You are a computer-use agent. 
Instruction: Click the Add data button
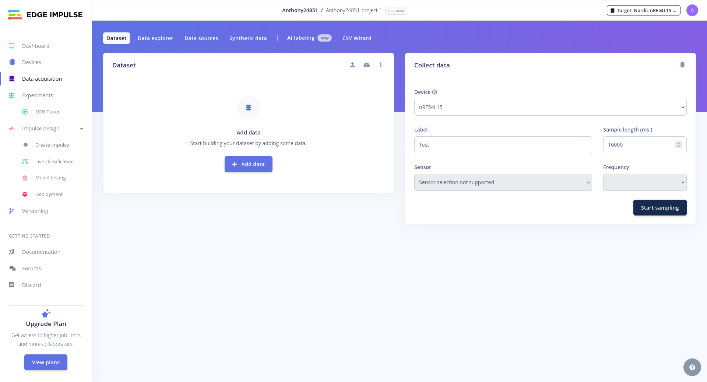coord(249,164)
